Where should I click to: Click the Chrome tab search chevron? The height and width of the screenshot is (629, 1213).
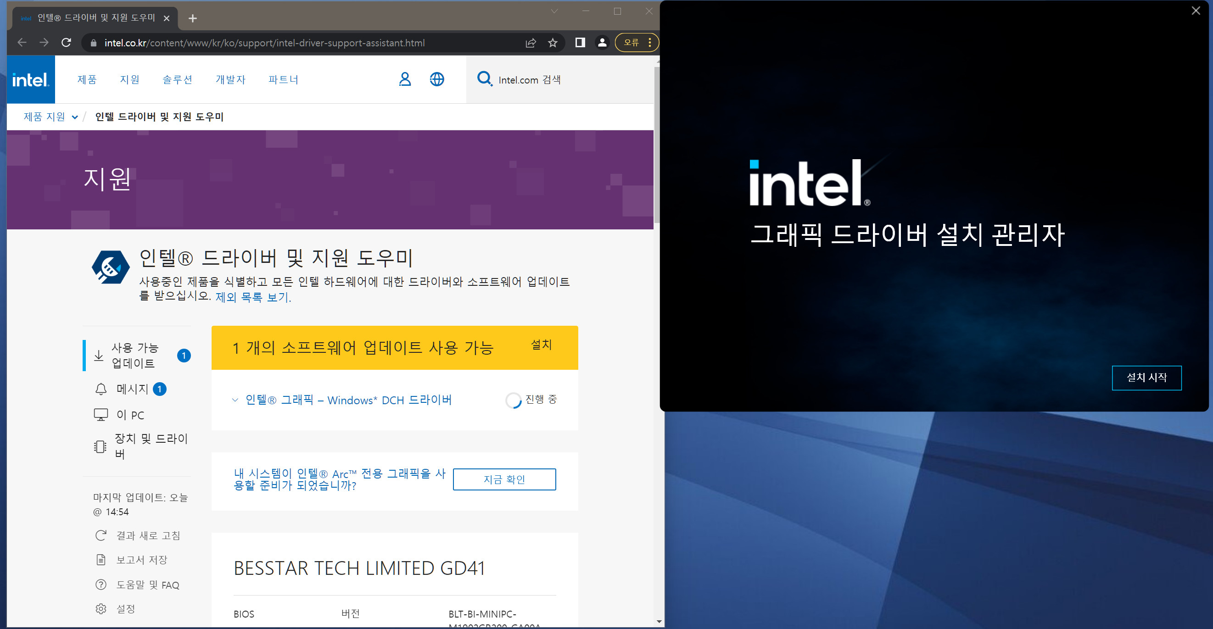click(554, 11)
